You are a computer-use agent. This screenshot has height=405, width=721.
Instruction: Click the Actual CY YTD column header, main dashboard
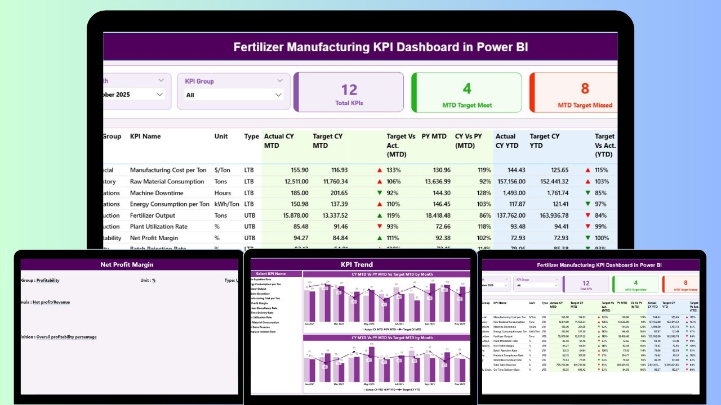click(506, 141)
